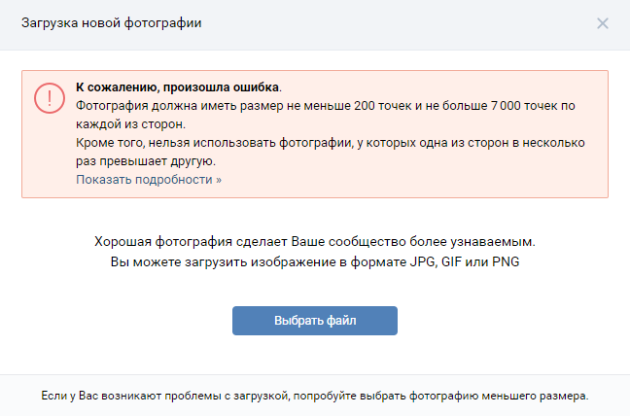Click the "Хорошая фотография сделает" description line
This screenshot has width=630, height=416.
(x=315, y=240)
